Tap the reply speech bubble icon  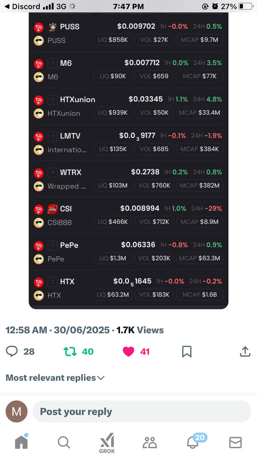click(x=12, y=351)
